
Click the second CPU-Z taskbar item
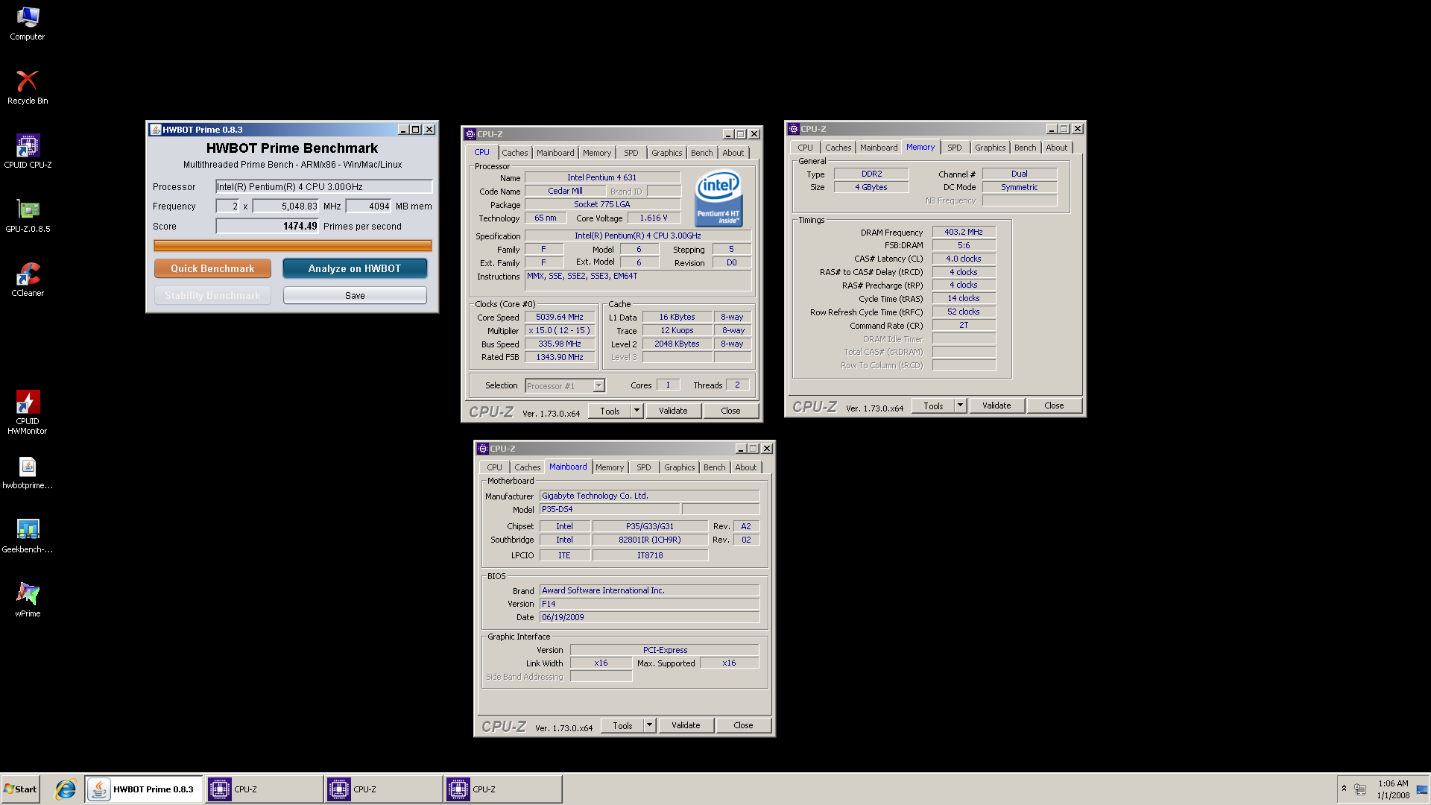tap(383, 789)
